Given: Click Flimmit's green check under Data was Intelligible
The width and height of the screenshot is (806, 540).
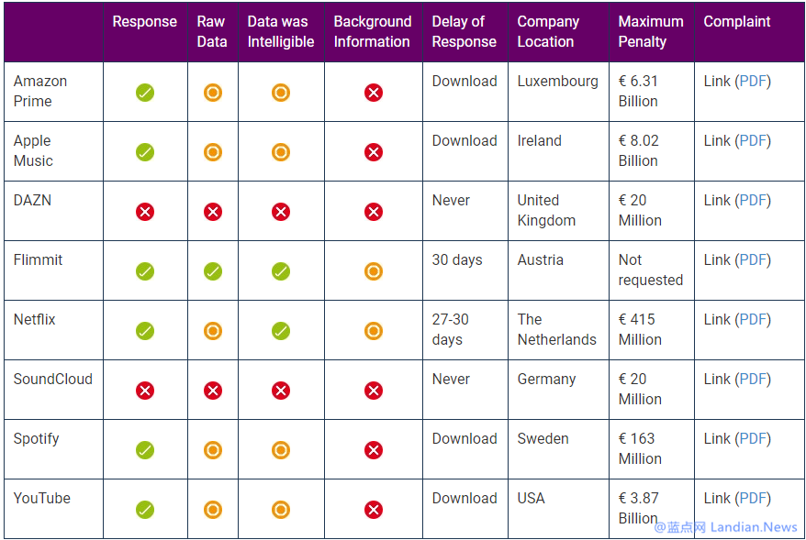Looking at the screenshot, I should [281, 271].
